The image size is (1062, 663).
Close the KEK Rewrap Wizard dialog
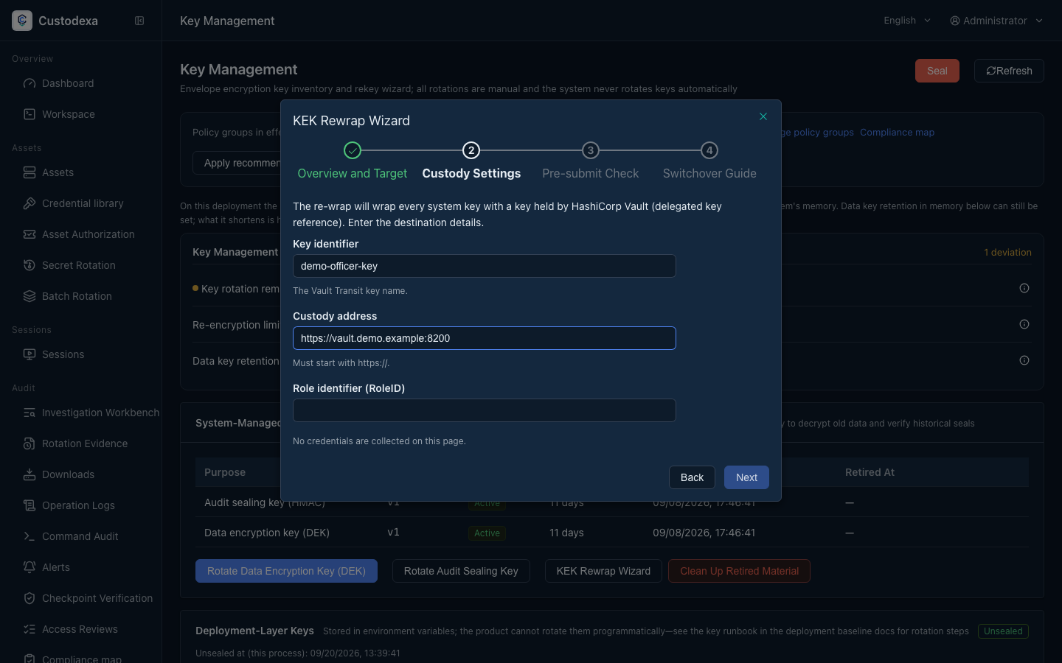click(763, 116)
